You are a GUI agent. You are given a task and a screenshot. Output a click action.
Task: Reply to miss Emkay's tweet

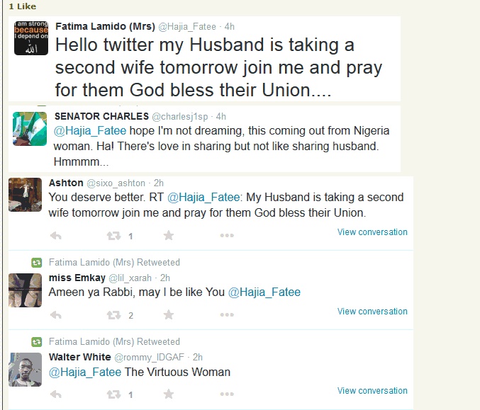click(56, 315)
